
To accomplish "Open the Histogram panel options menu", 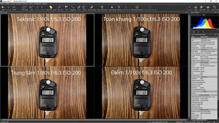I will [215, 12].
